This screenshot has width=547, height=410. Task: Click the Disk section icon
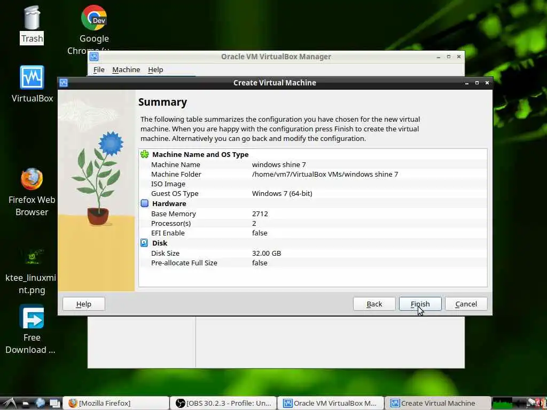coord(144,243)
